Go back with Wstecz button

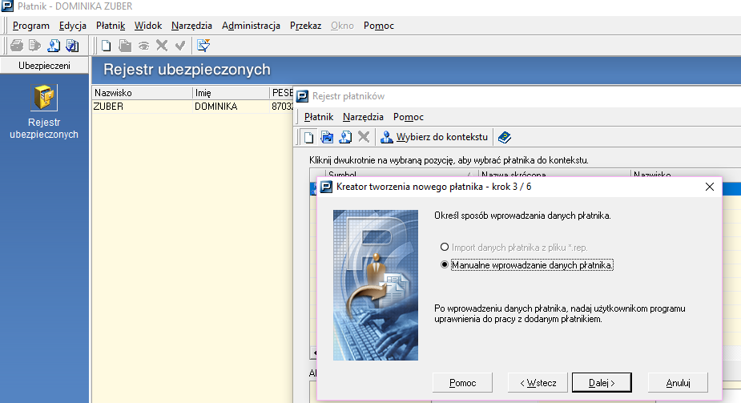(538, 383)
